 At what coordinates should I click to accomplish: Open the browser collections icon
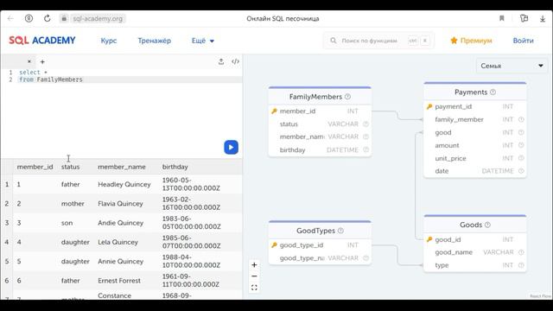[x=524, y=18]
